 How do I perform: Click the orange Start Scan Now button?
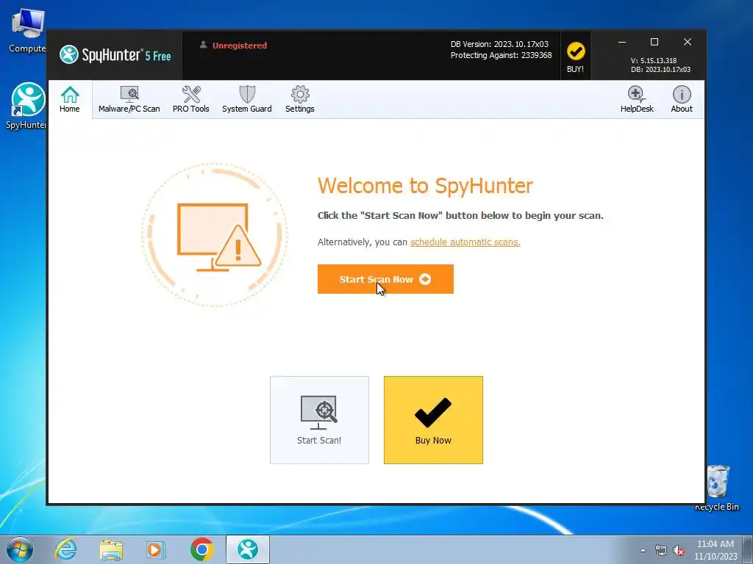click(385, 279)
